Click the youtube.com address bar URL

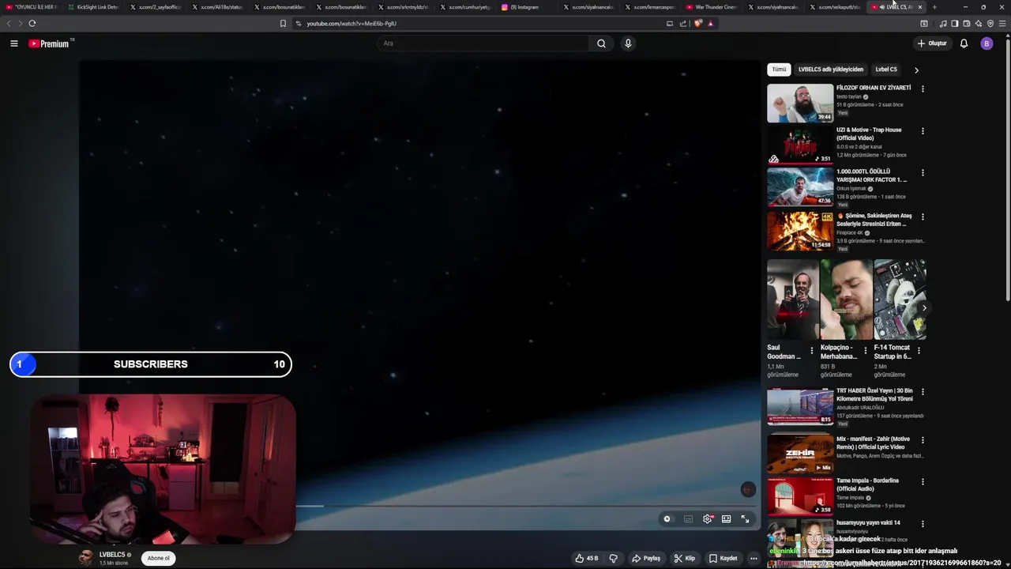pos(351,24)
